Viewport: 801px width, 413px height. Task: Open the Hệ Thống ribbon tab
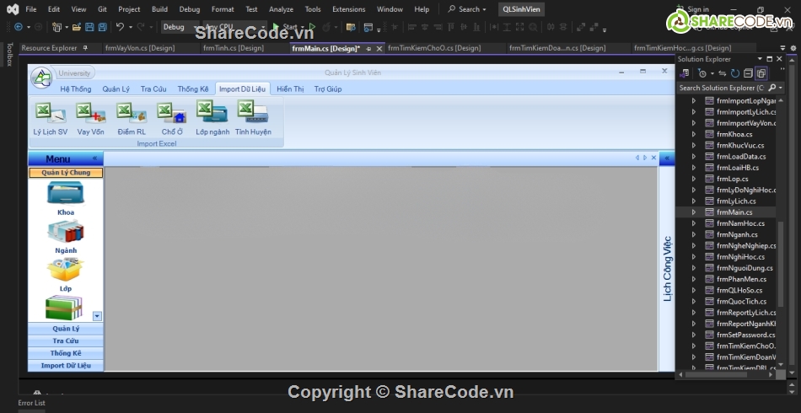pyautogui.click(x=76, y=88)
